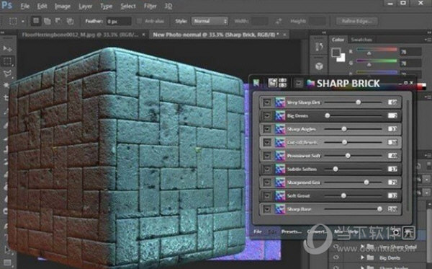The height and width of the screenshot is (269, 432).
Task: Toggle visibility of Very Sharp Det row
Action: [x=266, y=102]
